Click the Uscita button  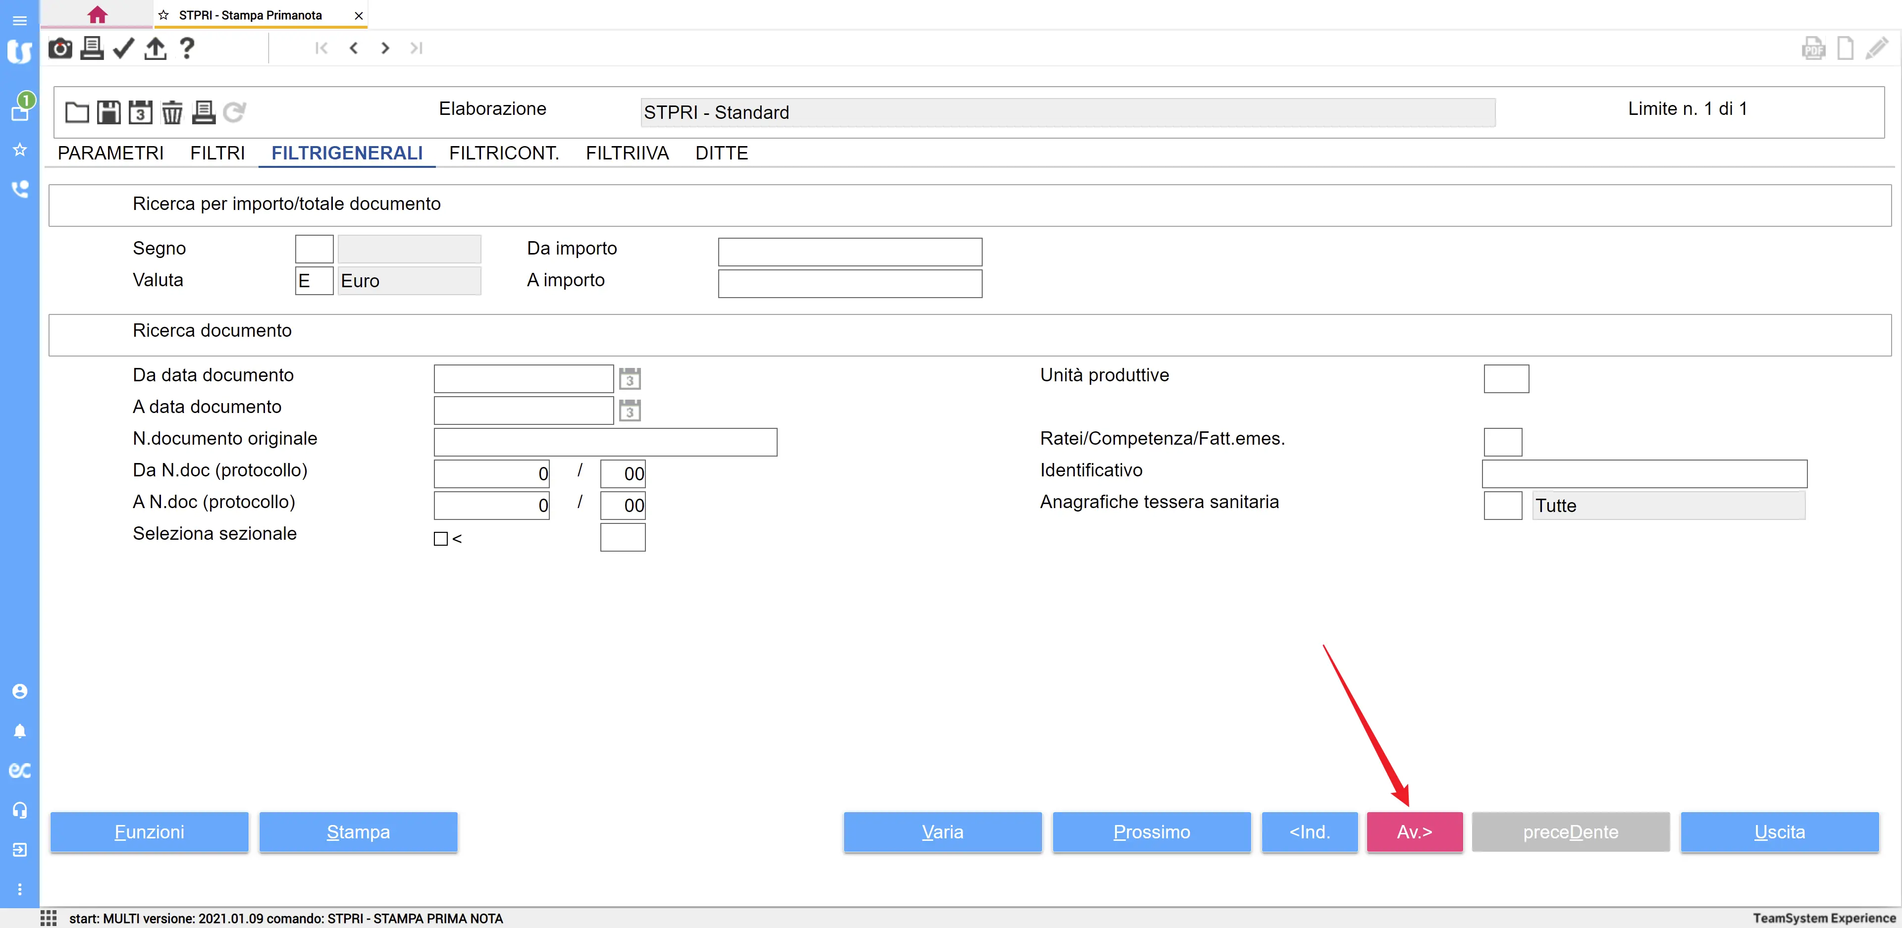tap(1779, 832)
